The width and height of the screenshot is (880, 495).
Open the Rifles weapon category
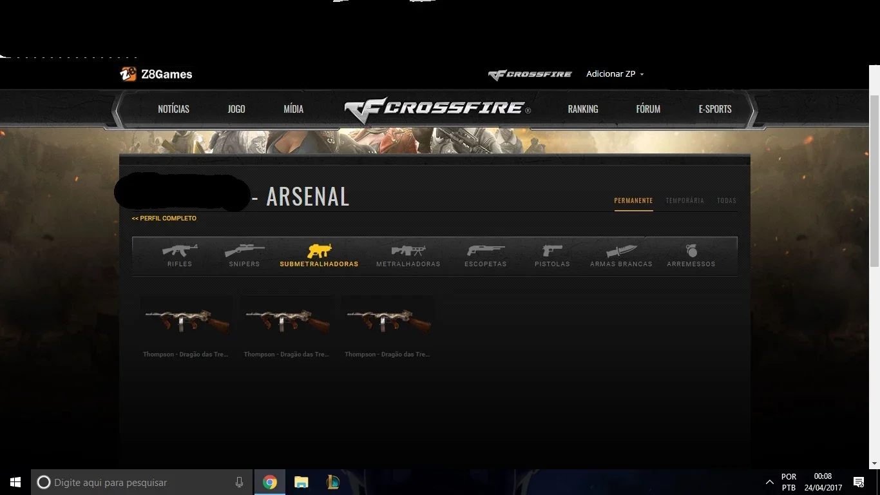pyautogui.click(x=180, y=255)
